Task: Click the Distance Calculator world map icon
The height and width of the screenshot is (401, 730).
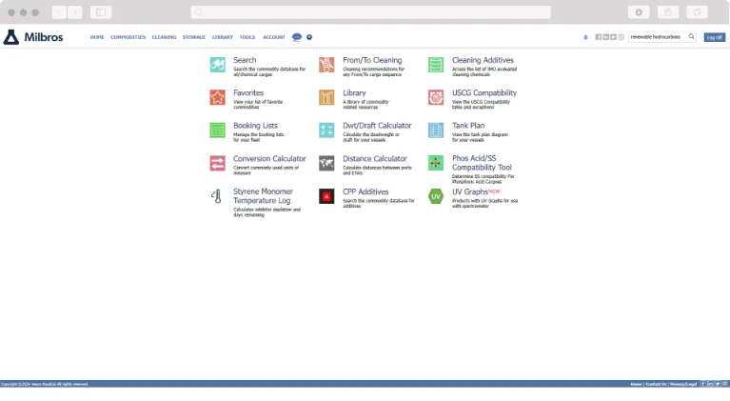Action: [326, 163]
